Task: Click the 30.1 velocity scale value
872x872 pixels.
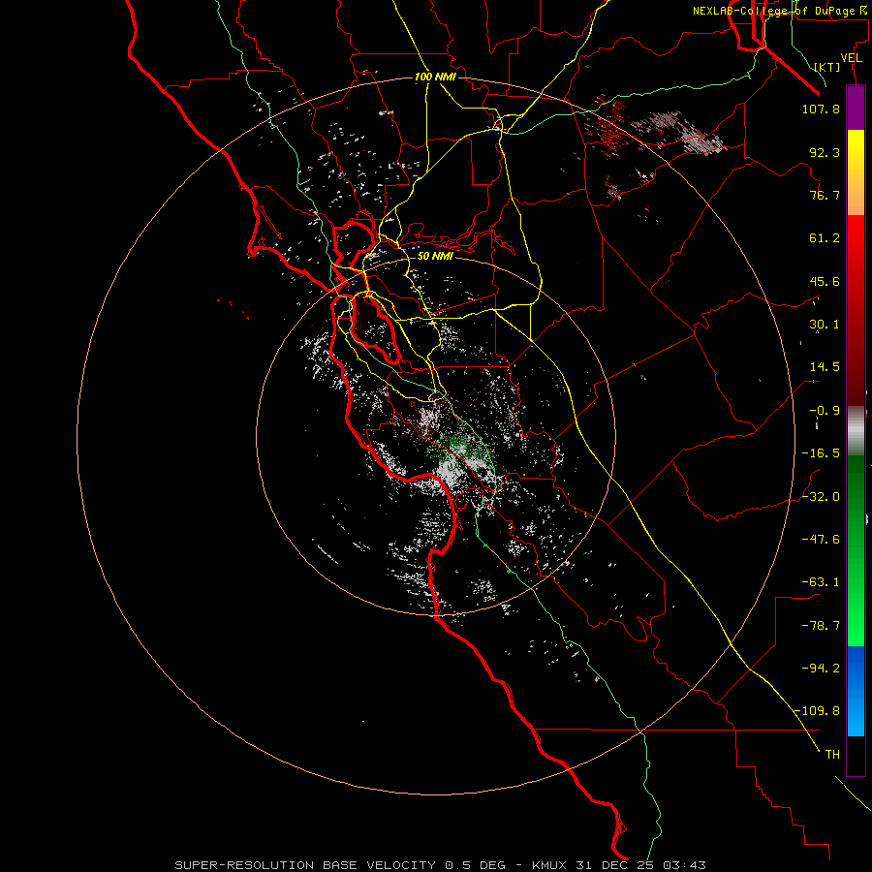Action: pos(825,325)
